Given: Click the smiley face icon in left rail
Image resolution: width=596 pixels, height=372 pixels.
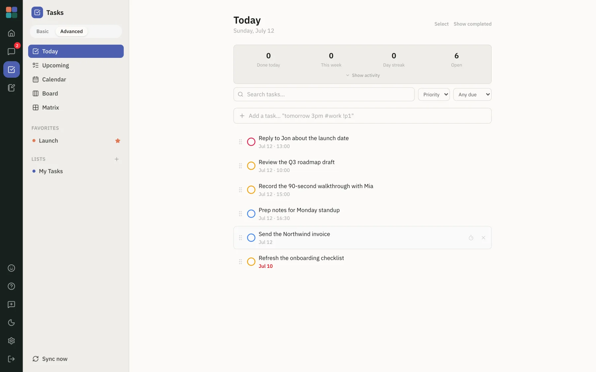Looking at the screenshot, I should pos(11,268).
